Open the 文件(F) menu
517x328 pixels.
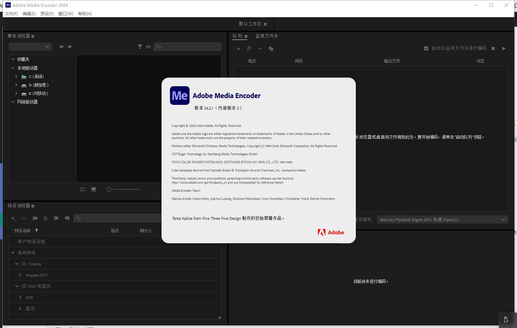(x=11, y=14)
